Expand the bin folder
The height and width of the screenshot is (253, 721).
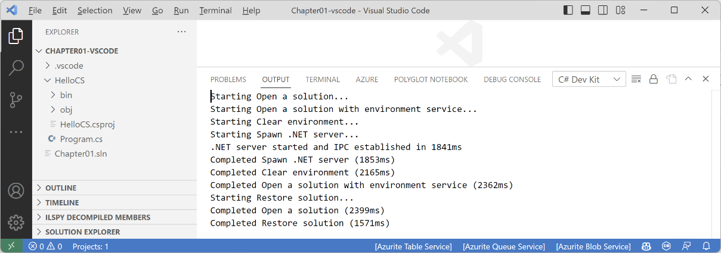click(x=115, y=95)
